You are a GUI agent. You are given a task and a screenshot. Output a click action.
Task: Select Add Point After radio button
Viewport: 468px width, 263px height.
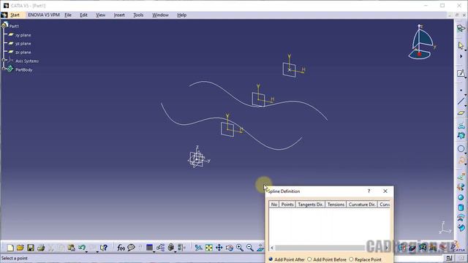click(271, 259)
